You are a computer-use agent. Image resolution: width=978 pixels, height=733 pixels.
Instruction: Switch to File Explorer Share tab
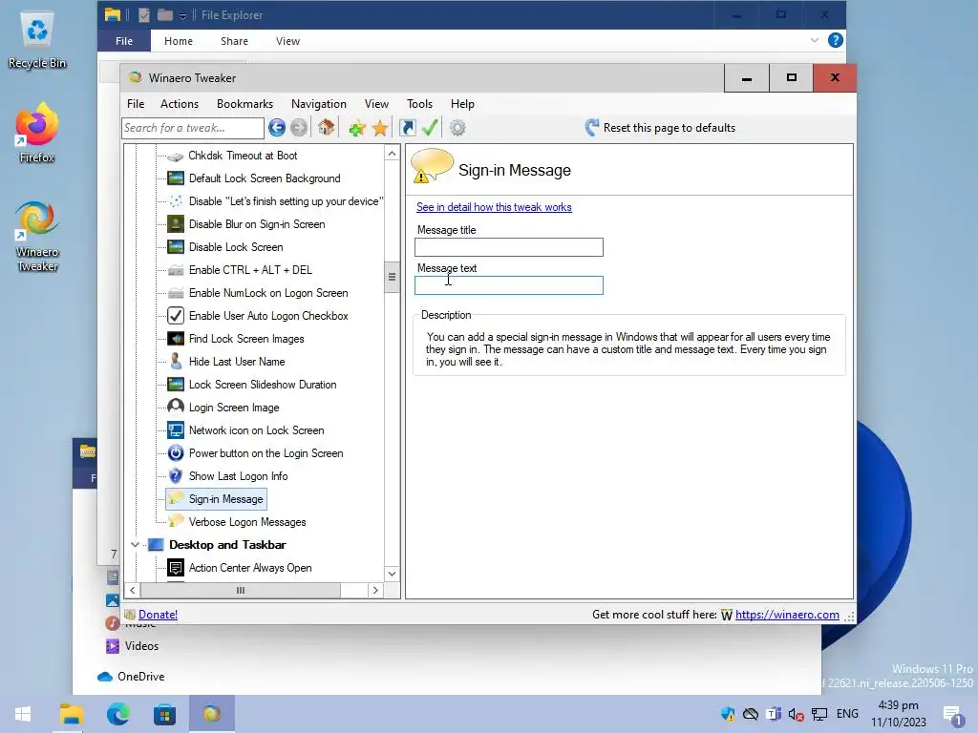tap(235, 41)
